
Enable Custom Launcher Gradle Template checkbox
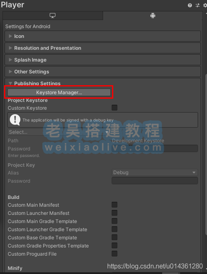(x=115, y=229)
